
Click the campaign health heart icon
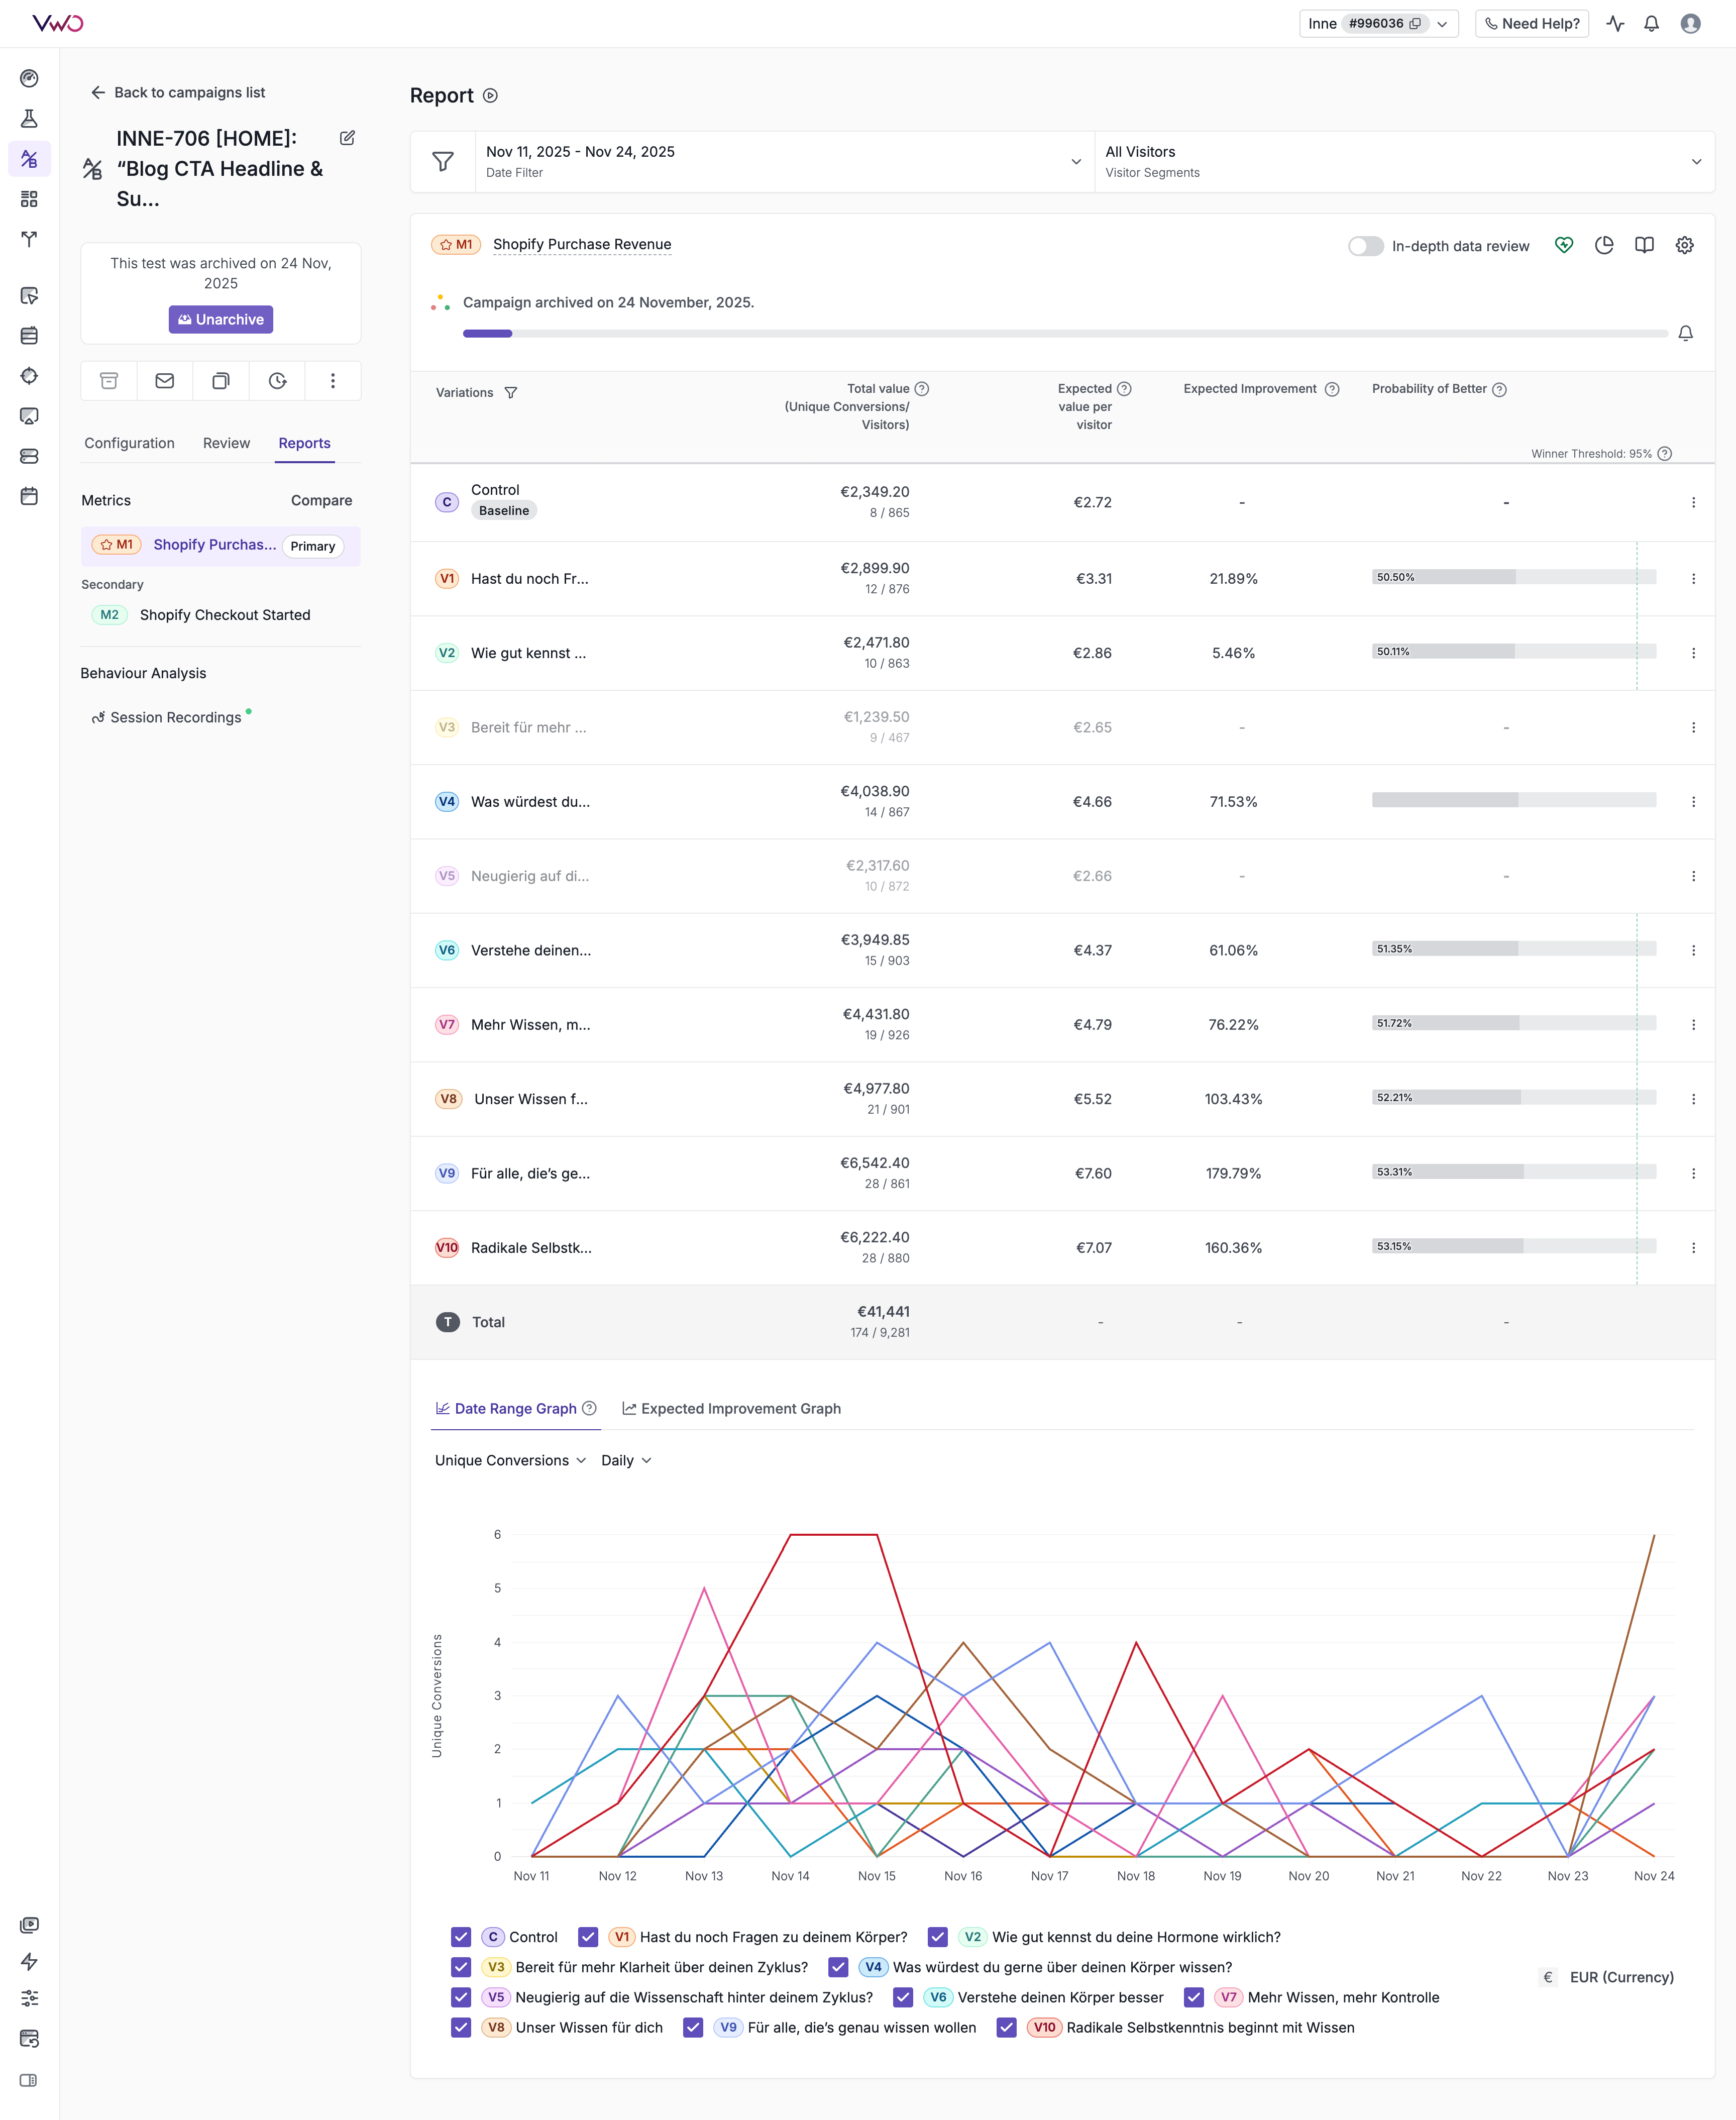[1564, 245]
